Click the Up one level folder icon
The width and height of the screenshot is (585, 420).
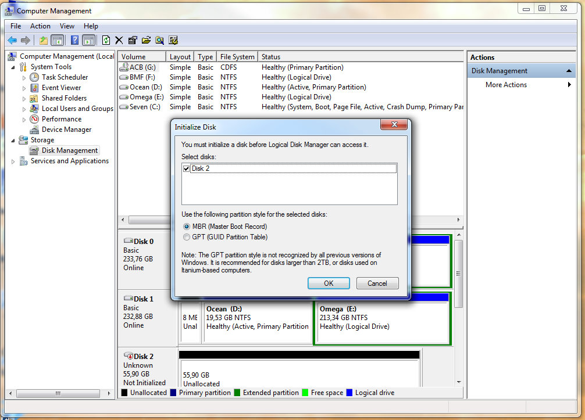(x=43, y=40)
